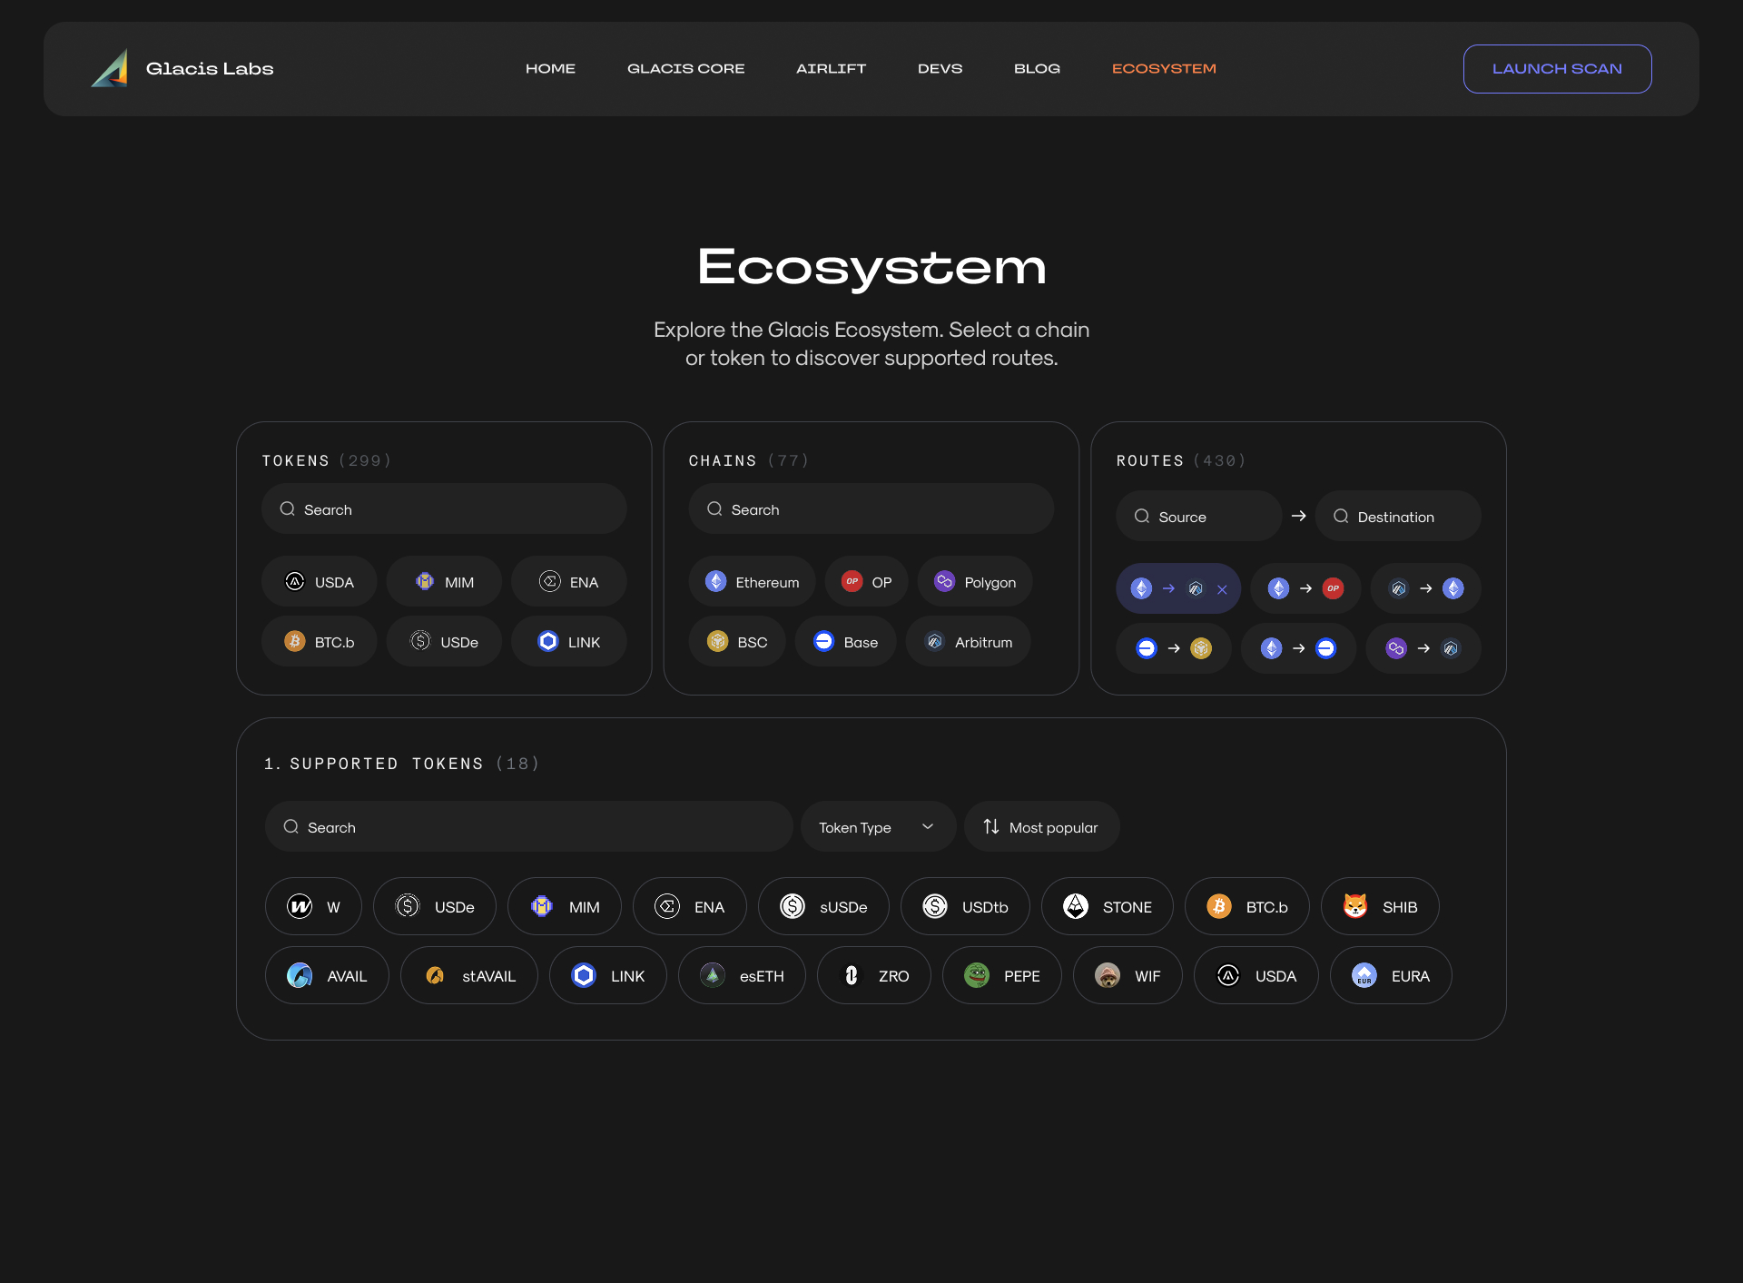This screenshot has height=1283, width=1743.
Task: Open the Token Type dropdown
Action: [x=877, y=826]
